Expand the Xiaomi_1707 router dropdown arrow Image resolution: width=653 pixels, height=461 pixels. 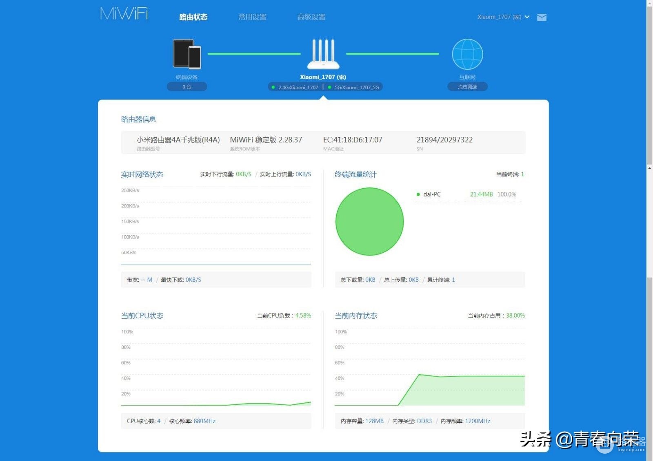click(527, 17)
